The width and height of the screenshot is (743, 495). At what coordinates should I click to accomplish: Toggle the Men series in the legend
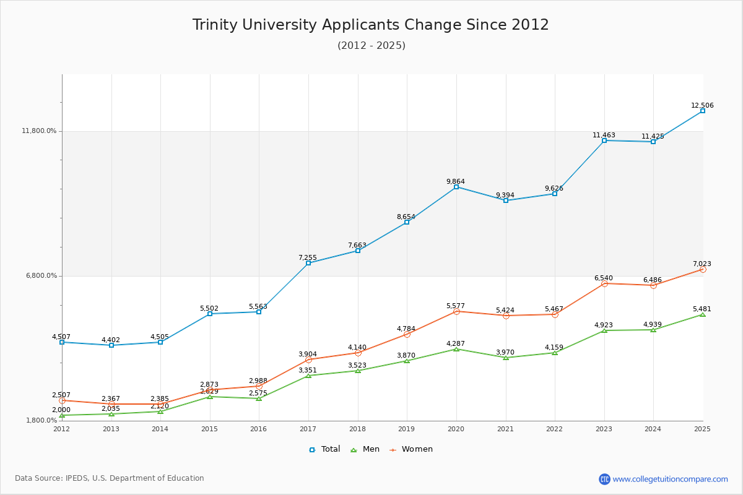(365, 449)
